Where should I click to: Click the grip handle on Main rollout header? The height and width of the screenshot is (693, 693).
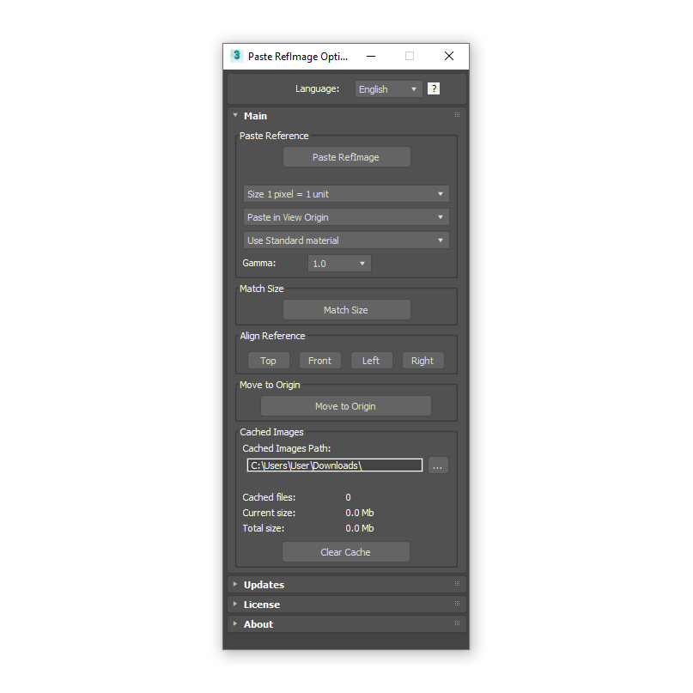coord(458,115)
